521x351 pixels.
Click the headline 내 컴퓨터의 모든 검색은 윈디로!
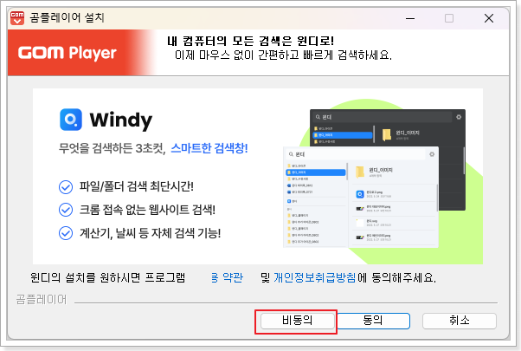tap(250, 42)
